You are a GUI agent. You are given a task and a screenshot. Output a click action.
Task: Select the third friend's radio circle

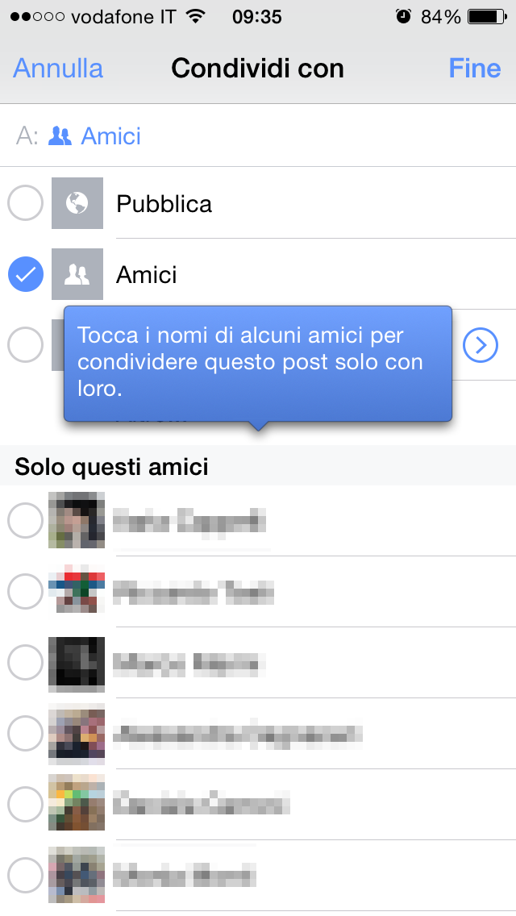(x=25, y=664)
